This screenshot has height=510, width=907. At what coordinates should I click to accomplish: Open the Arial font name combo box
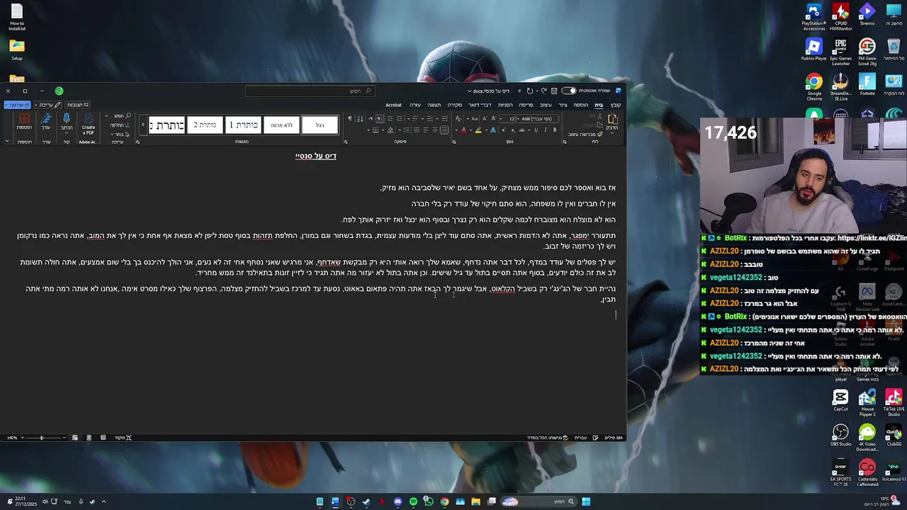pyautogui.click(x=537, y=118)
